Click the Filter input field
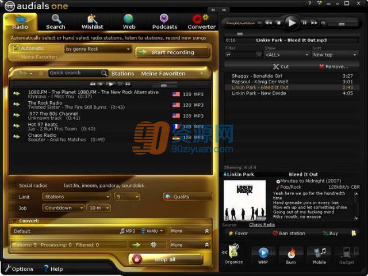 (x=240, y=55)
